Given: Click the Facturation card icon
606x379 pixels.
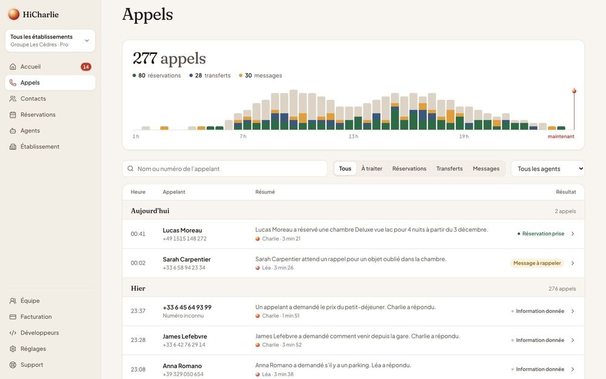Looking at the screenshot, I should (13, 317).
